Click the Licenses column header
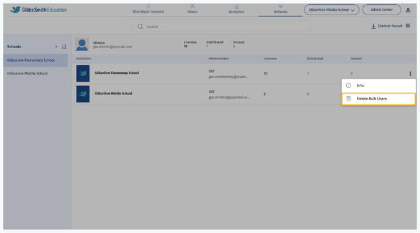This screenshot has width=420, height=233. pos(270,59)
